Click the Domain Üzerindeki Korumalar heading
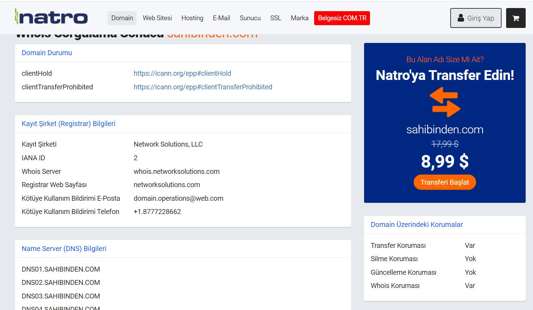The height and width of the screenshot is (310, 533). 417,224
